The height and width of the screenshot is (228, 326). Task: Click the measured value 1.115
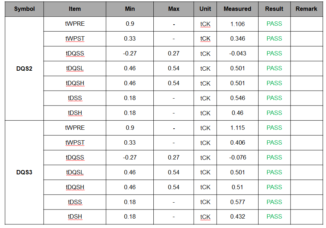tap(238, 128)
